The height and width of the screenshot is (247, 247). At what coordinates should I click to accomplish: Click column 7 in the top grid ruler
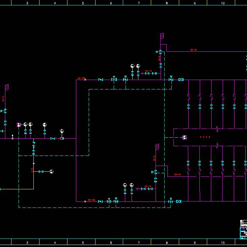139,3
